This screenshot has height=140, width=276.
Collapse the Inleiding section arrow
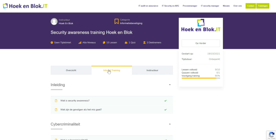point(170,85)
